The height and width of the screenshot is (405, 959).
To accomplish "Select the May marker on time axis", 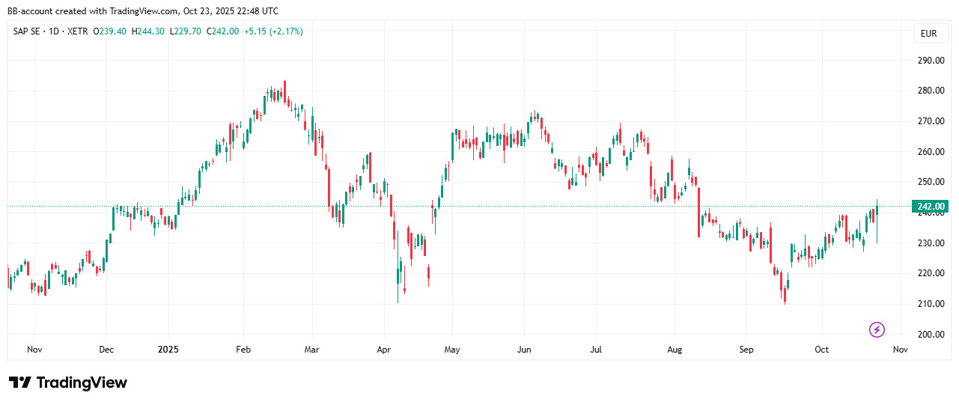I will coord(452,350).
